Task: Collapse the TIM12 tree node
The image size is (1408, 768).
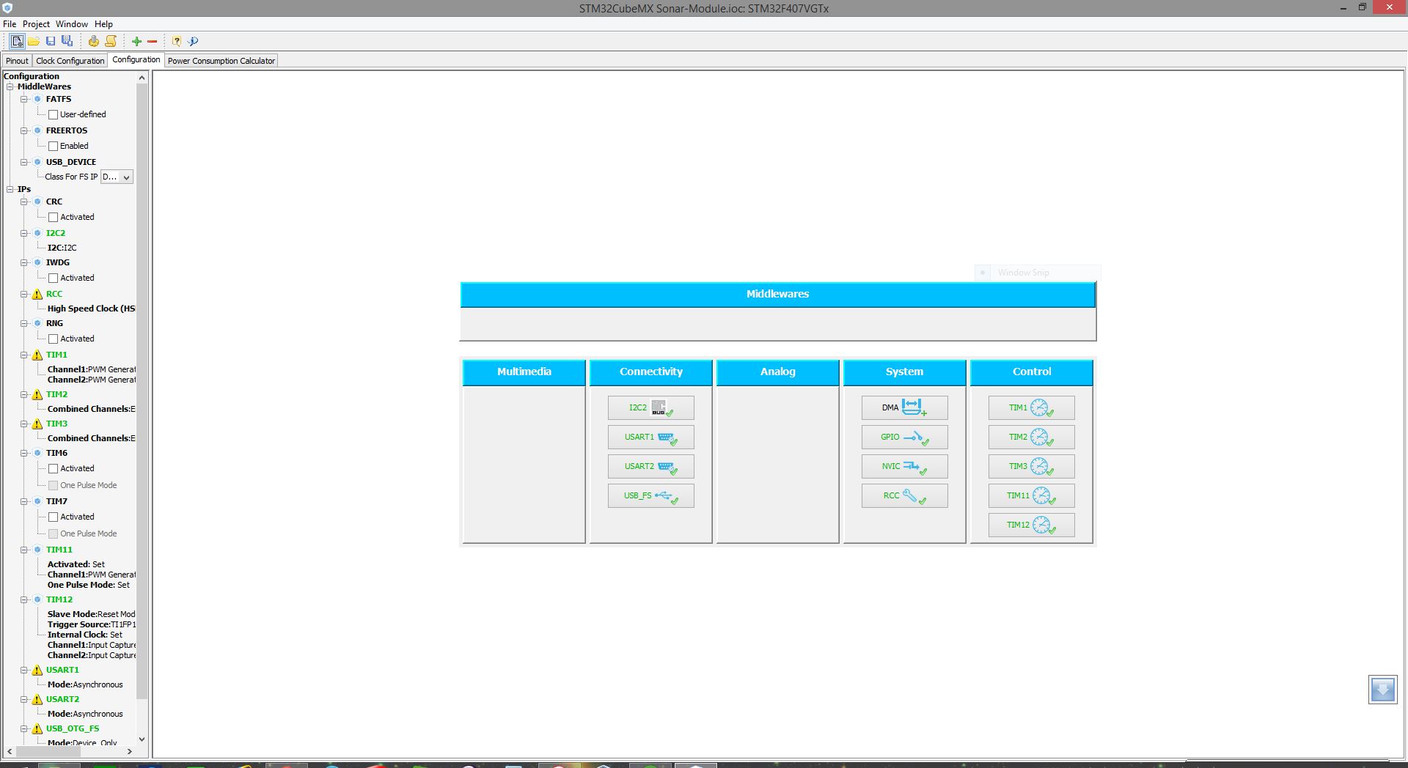Action: 23,599
